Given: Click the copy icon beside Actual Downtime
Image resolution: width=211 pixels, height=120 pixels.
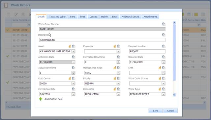Looking at the screenshot, I should click(x=74, y=68).
